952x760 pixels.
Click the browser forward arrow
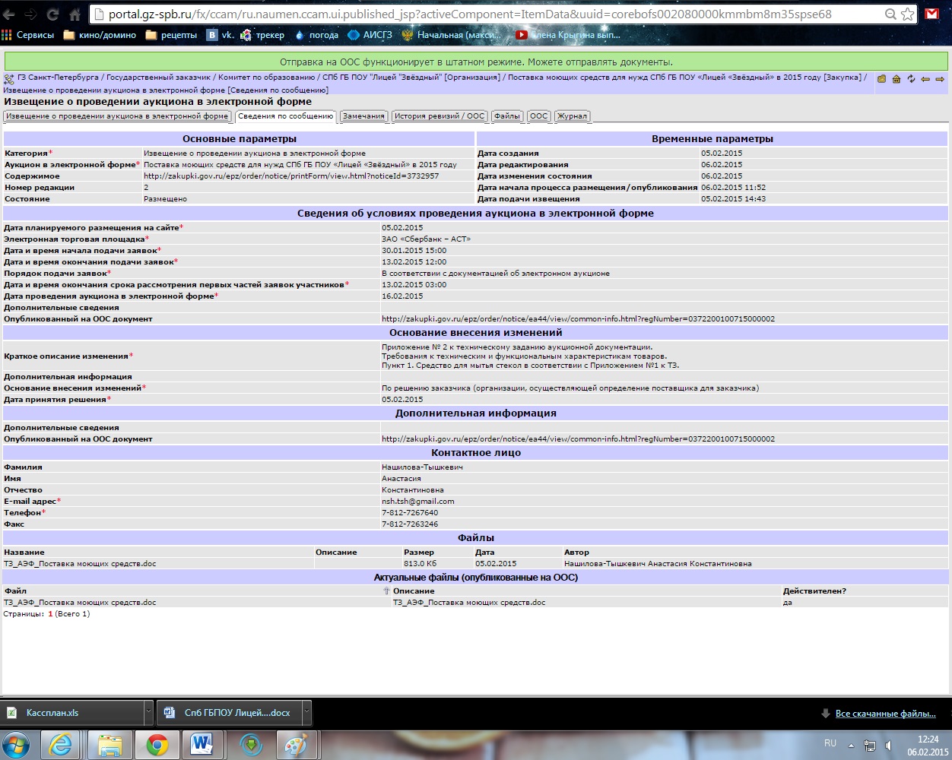[x=31, y=14]
